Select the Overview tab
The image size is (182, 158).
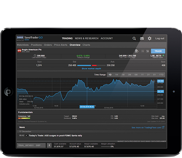click(x=75, y=45)
